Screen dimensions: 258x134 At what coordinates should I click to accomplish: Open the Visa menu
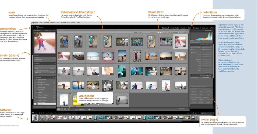[68, 22]
